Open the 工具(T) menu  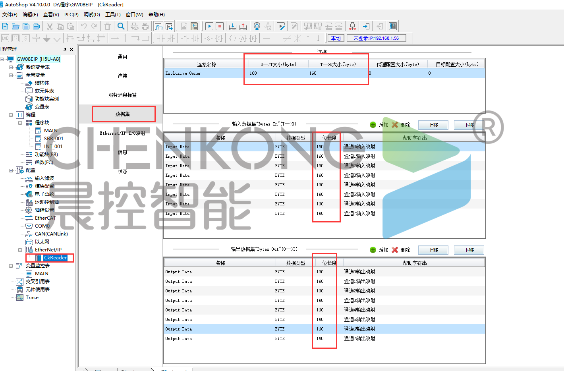pos(113,15)
